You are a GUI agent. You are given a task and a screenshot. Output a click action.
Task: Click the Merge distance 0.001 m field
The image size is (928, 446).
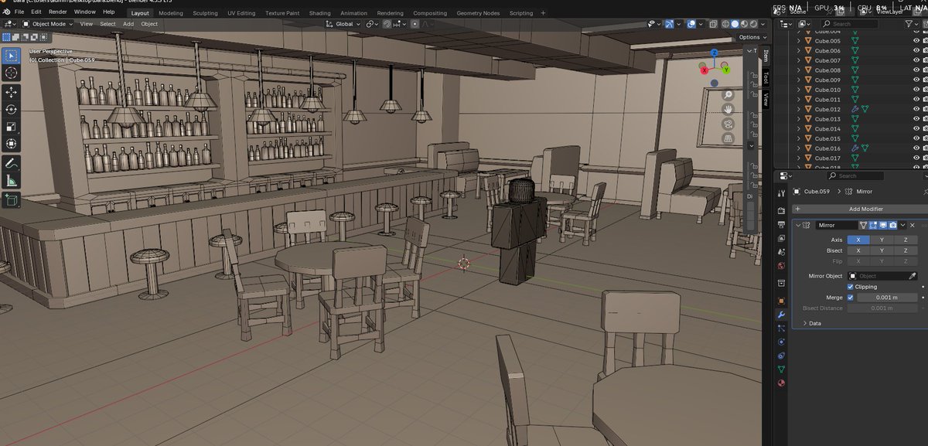(x=887, y=298)
